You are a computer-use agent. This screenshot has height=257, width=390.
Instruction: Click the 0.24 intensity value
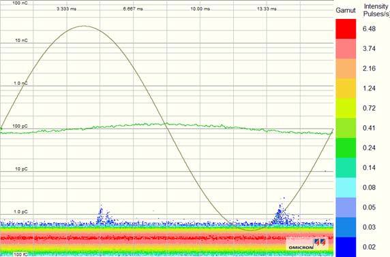point(369,148)
